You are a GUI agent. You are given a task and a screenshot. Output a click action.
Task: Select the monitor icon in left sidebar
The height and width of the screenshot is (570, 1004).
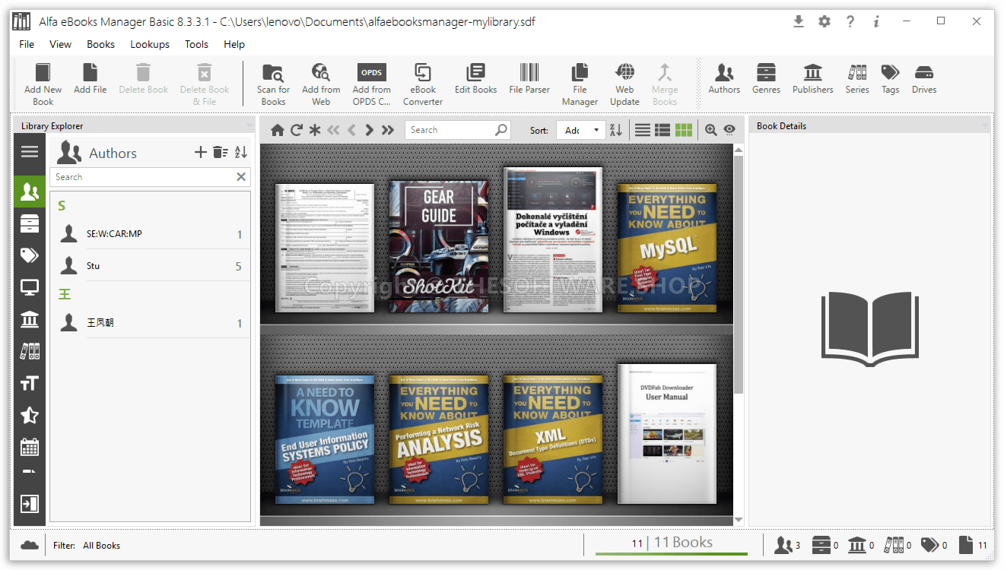30,287
